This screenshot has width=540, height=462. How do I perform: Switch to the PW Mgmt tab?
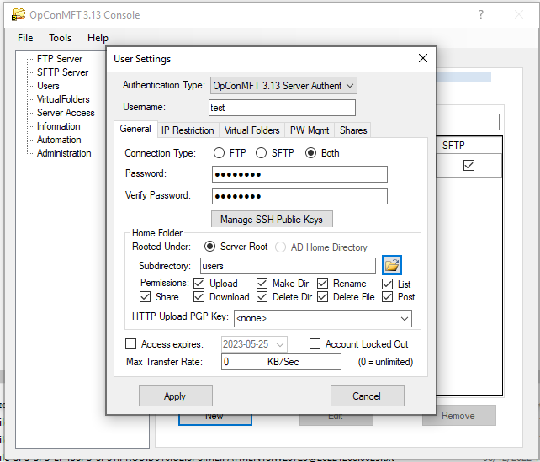pyautogui.click(x=310, y=130)
